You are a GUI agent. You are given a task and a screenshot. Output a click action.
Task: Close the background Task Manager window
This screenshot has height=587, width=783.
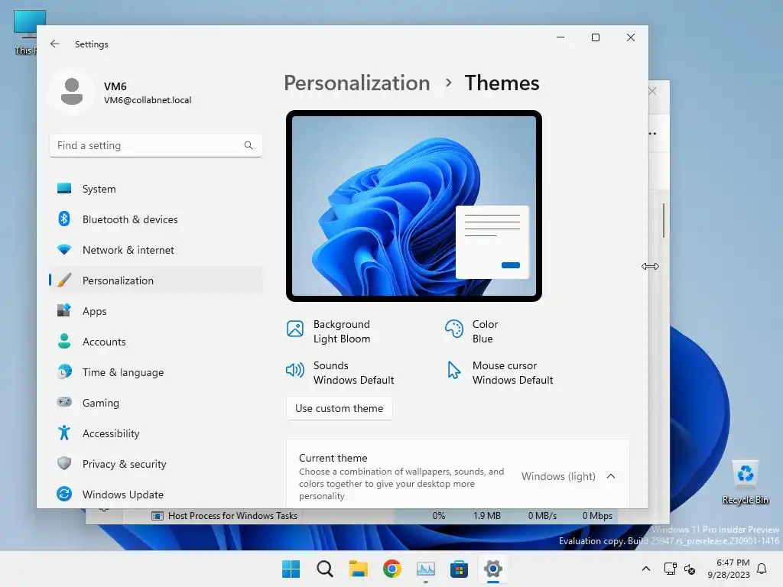[x=652, y=91]
